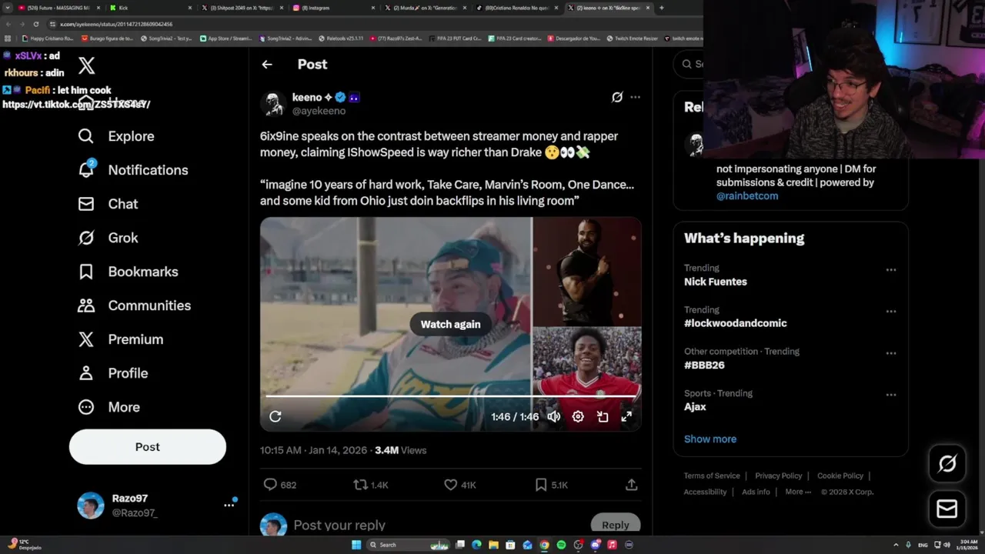Open Razo97 account switcher dots
This screenshot has width=985, height=554.
pyautogui.click(x=229, y=505)
